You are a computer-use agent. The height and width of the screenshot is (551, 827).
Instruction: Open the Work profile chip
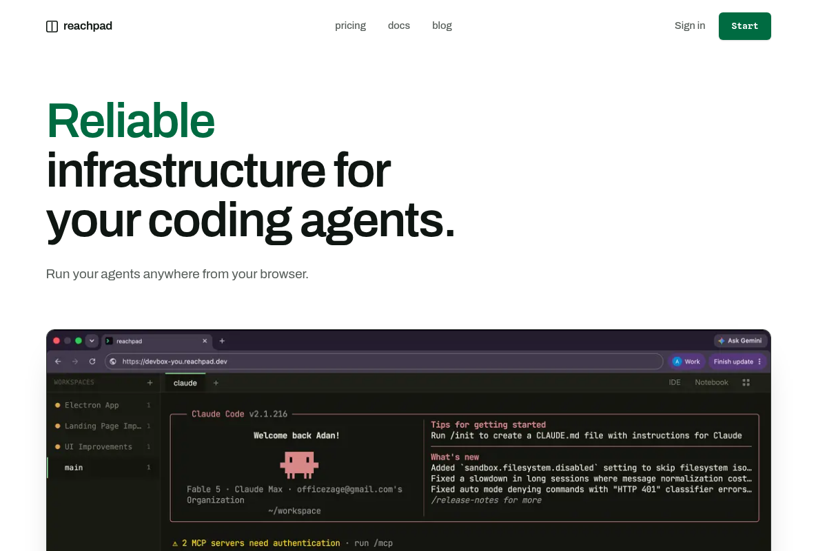[x=686, y=362]
